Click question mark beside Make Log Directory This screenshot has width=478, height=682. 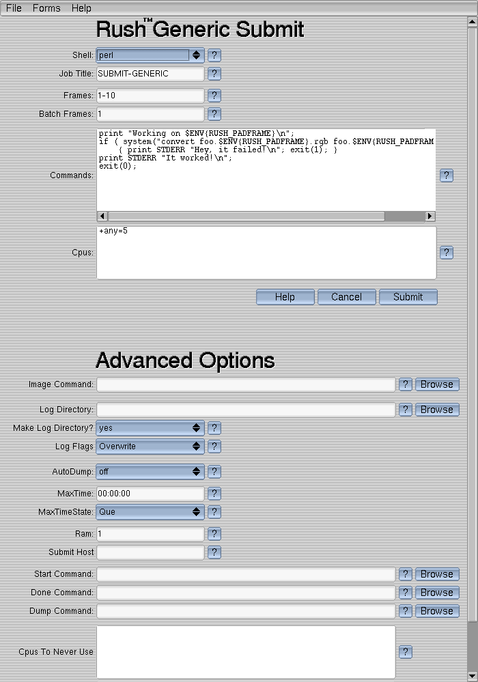point(214,428)
